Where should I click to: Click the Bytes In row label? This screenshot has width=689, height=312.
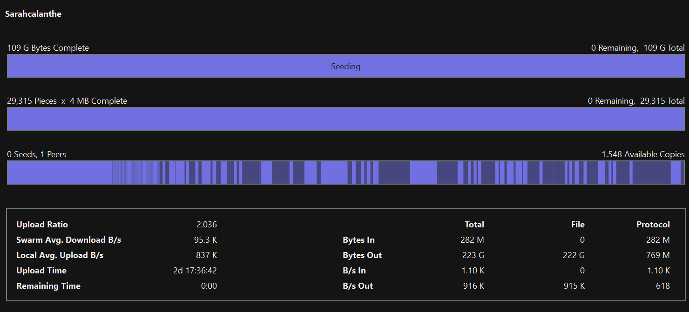coord(359,240)
